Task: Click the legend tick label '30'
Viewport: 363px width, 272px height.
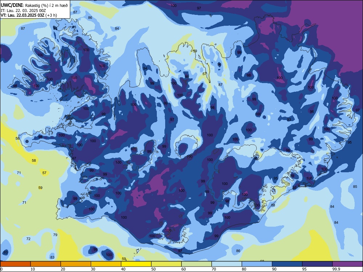Action: pos(93,269)
